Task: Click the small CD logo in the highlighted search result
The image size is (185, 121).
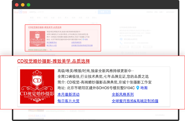Action: pos(37,39)
